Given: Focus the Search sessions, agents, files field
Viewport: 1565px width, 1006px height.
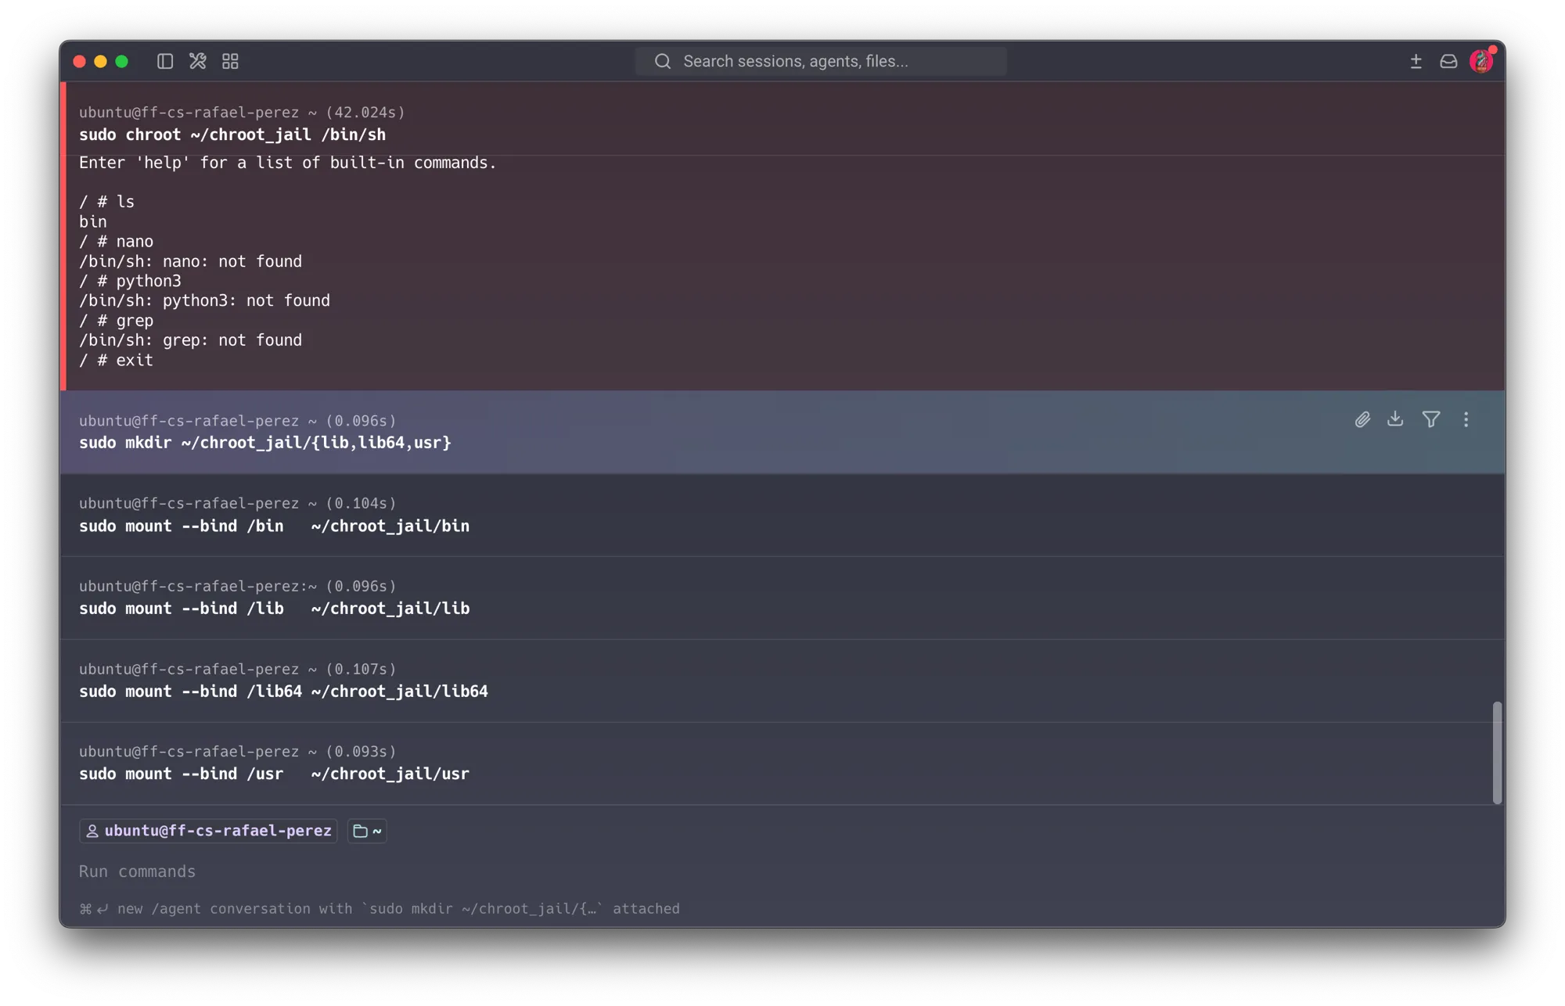Looking at the screenshot, I should pyautogui.click(x=820, y=61).
